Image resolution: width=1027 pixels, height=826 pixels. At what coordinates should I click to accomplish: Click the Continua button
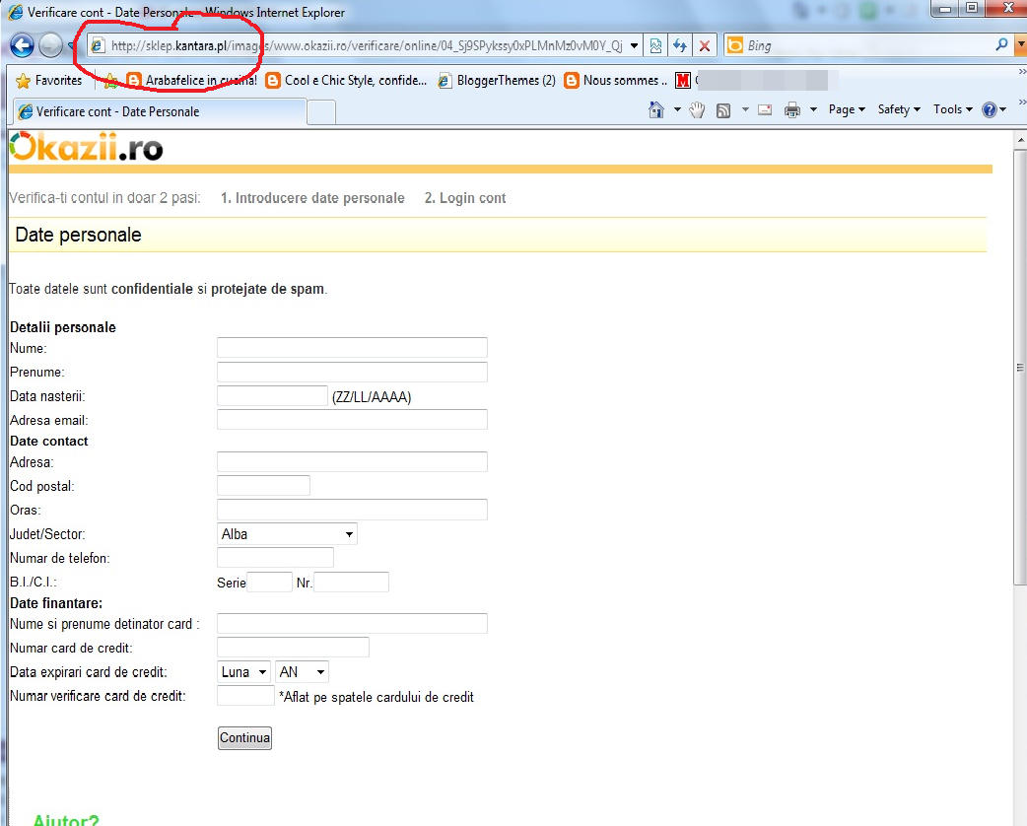tap(244, 738)
